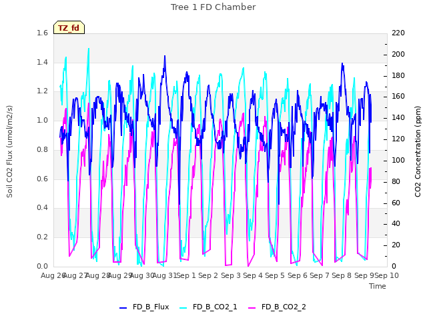Click the magenta FD_B_CO2_2 legend swatch

[x=252, y=308]
